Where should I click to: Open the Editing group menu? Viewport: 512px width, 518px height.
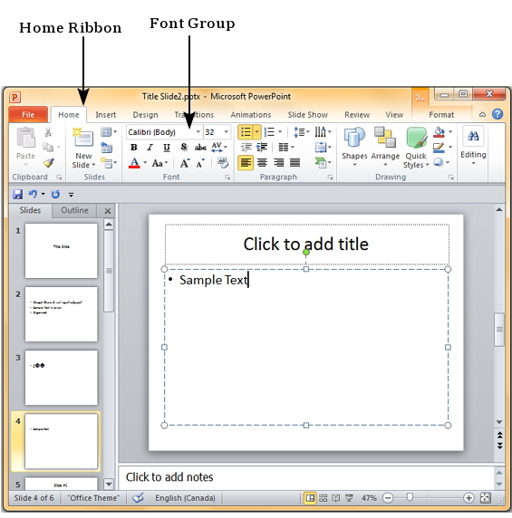coord(473,147)
